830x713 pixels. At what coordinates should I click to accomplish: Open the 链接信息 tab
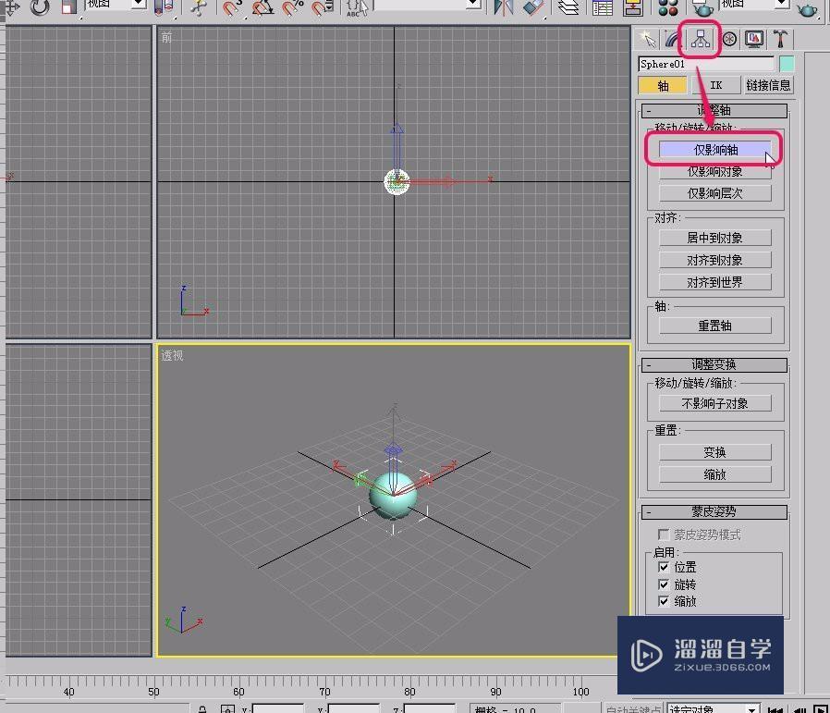pos(768,84)
